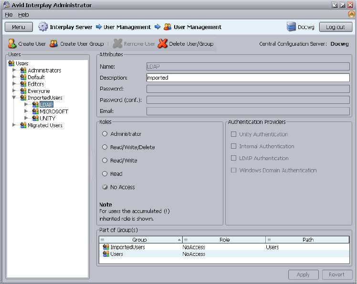
Task: Expand the Default tree node
Action: [x=14, y=77]
